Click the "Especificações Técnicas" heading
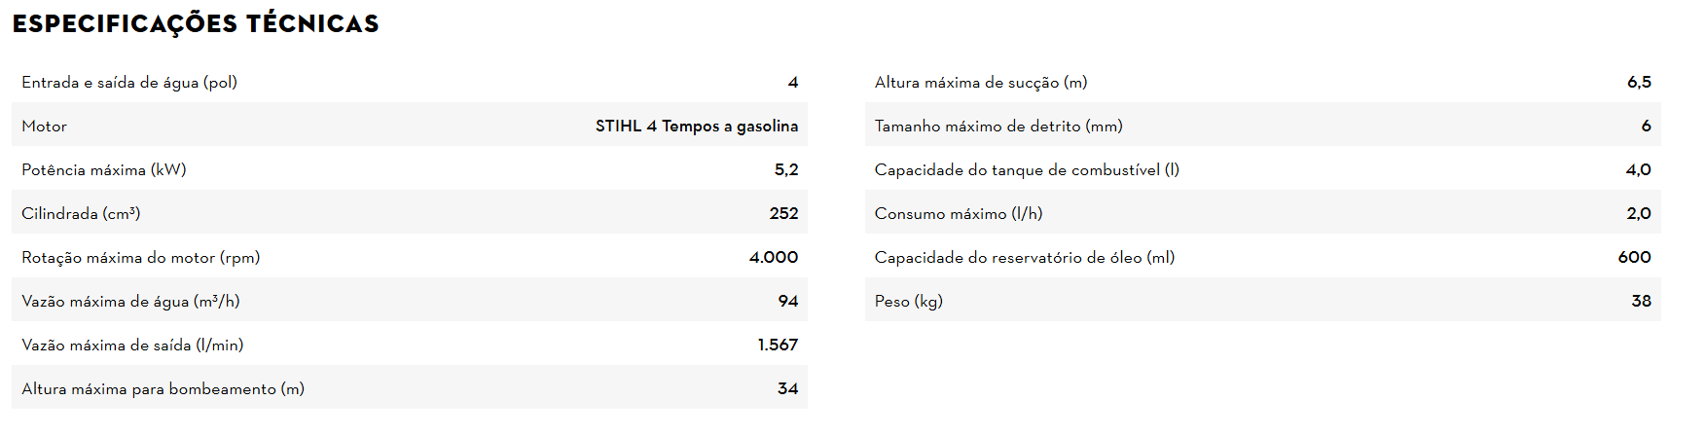This screenshot has height=437, width=1705. coord(196,23)
